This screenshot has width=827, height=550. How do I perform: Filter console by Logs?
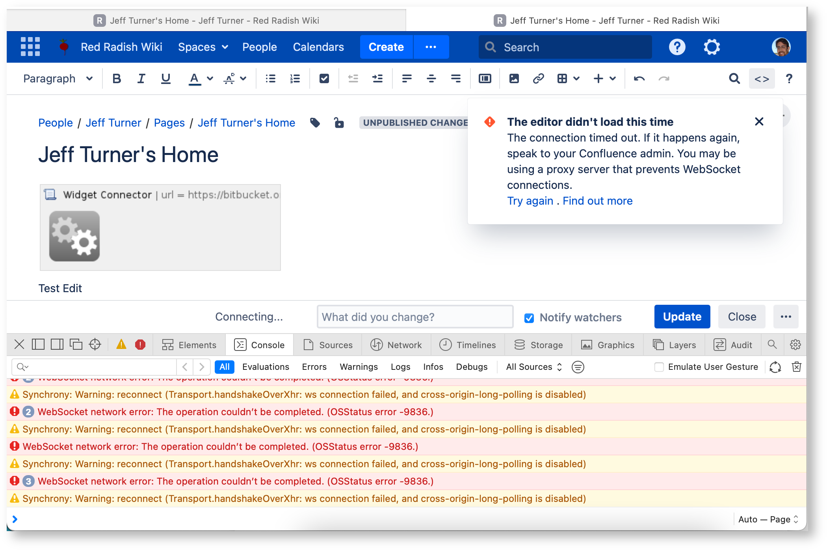coord(400,367)
